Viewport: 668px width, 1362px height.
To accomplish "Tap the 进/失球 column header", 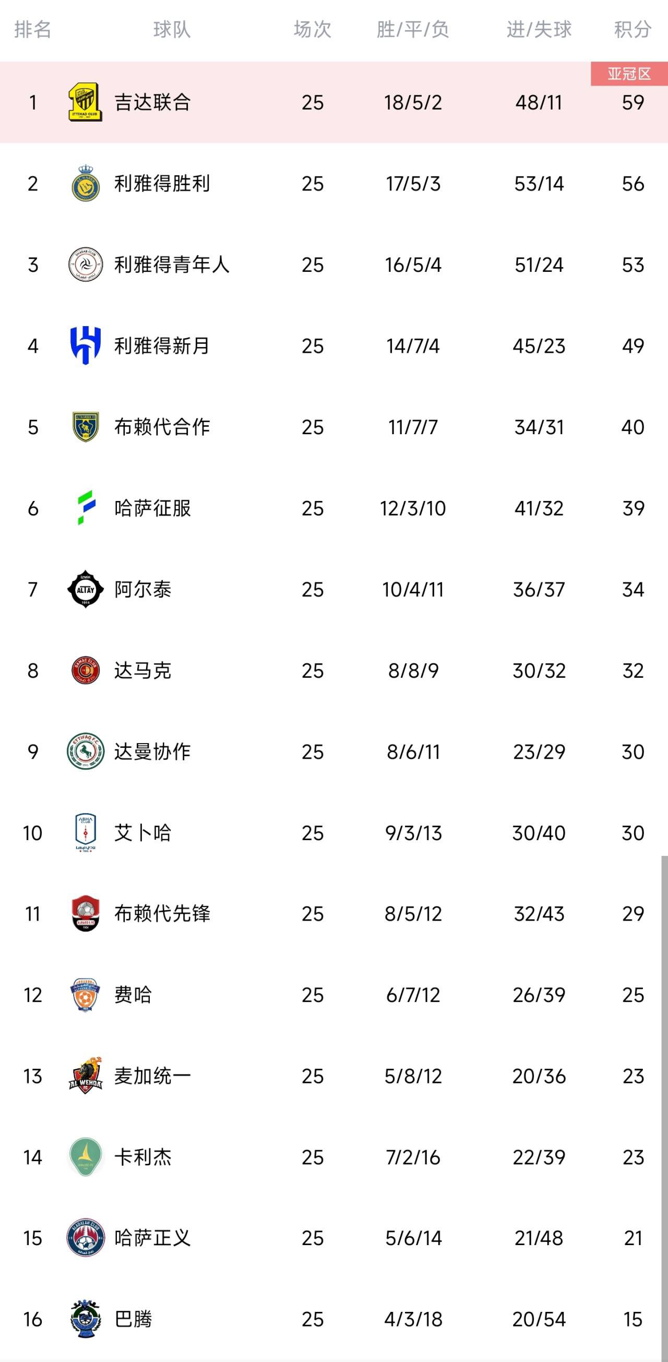I will [x=539, y=30].
